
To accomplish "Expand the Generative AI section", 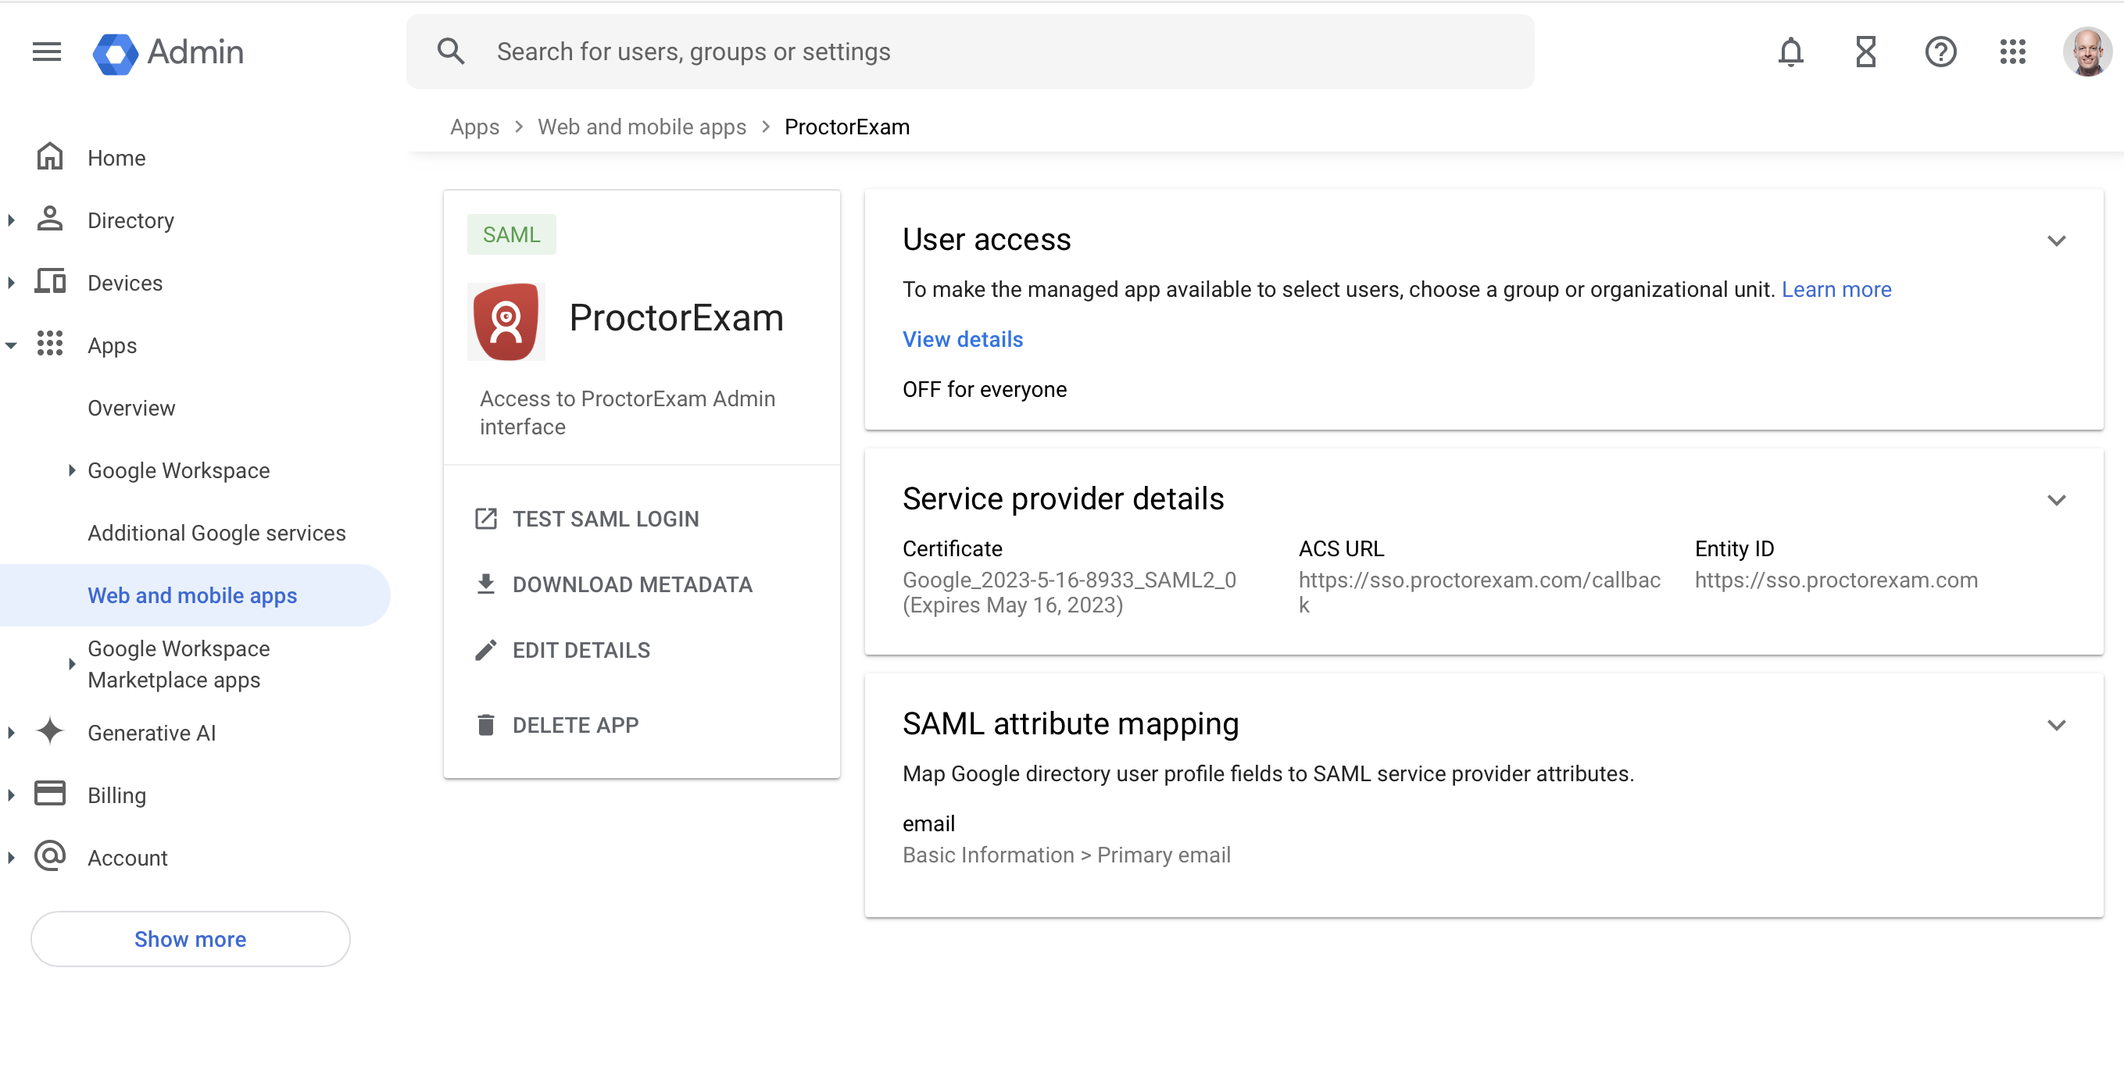I will point(11,733).
